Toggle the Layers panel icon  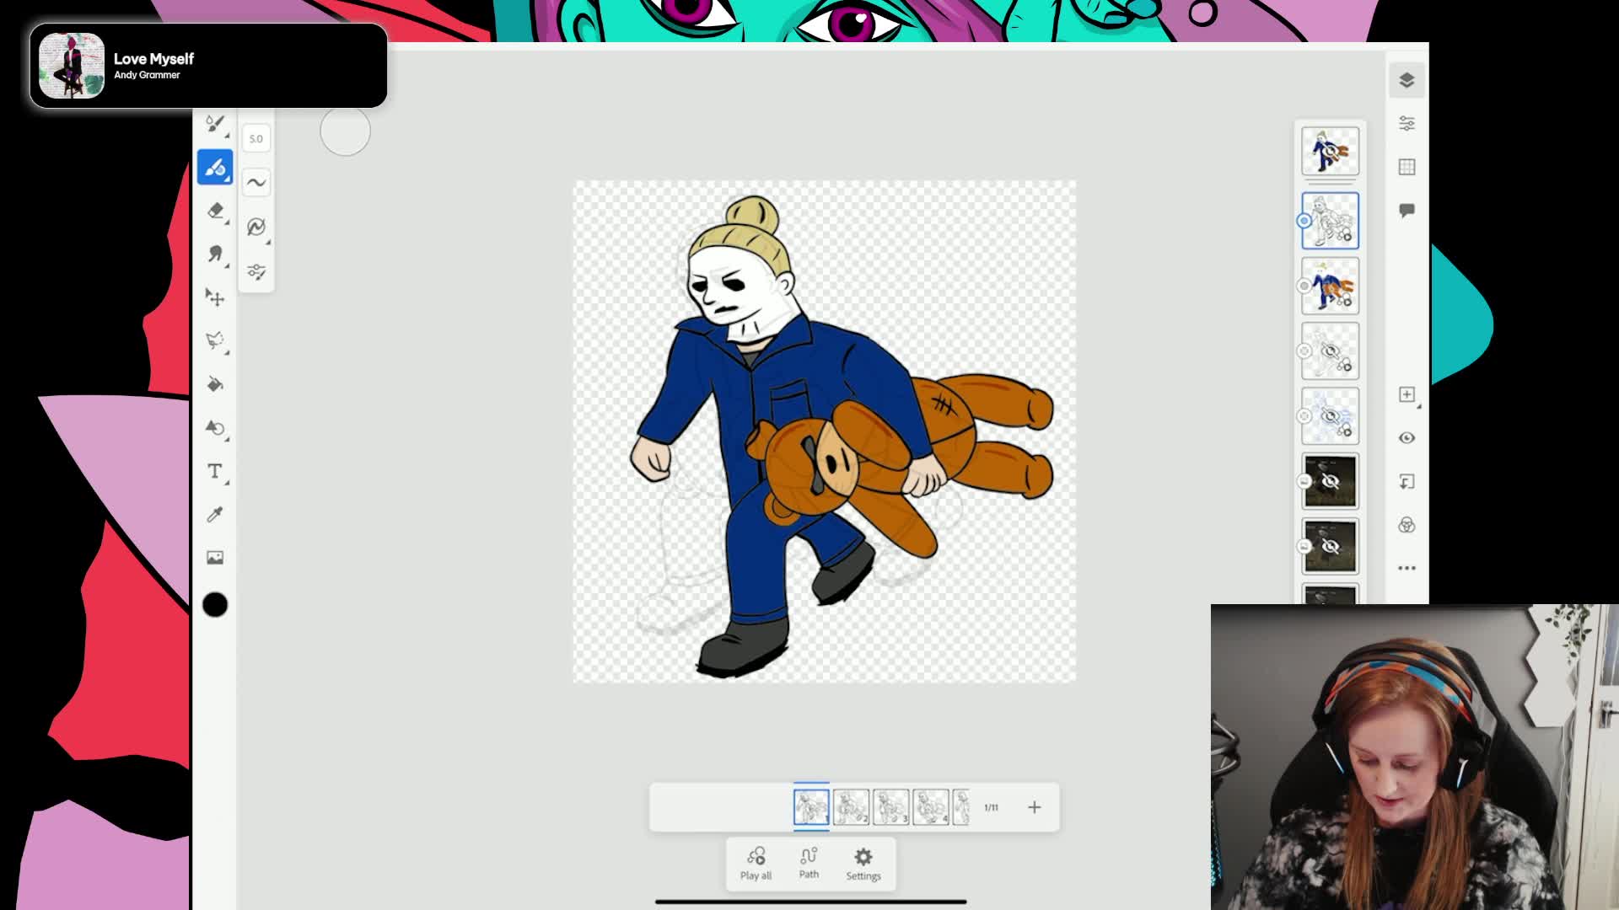pos(1407,80)
